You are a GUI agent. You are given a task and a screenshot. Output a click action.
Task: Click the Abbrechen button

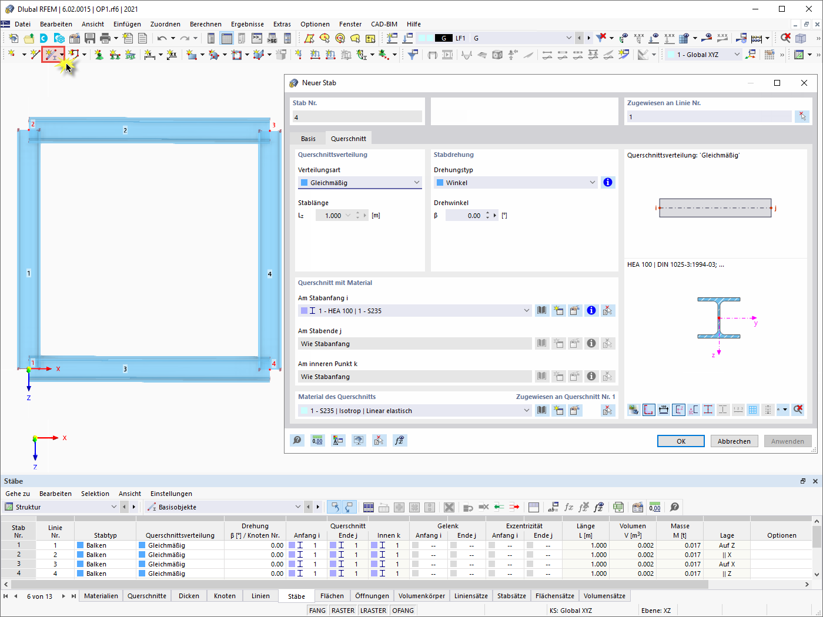tap(734, 441)
